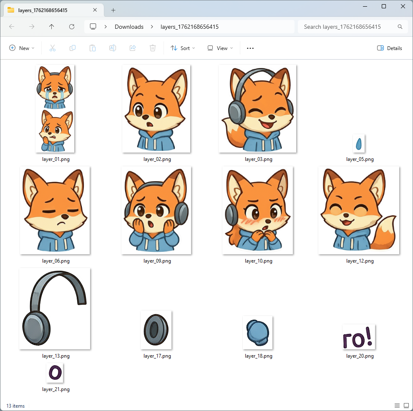Open the New item dropdown
This screenshot has width=413, height=411.
coord(22,48)
